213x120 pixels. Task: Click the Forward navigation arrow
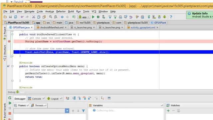[67, 17]
